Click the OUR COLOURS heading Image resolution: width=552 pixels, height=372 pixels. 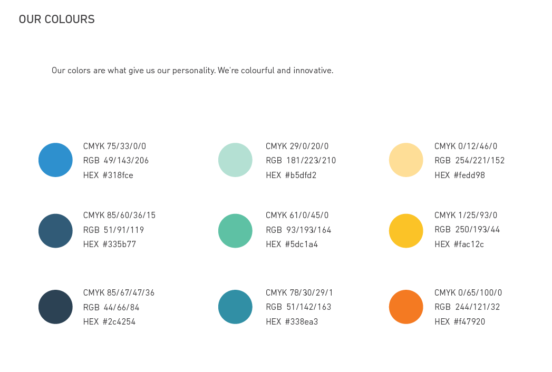click(x=57, y=19)
